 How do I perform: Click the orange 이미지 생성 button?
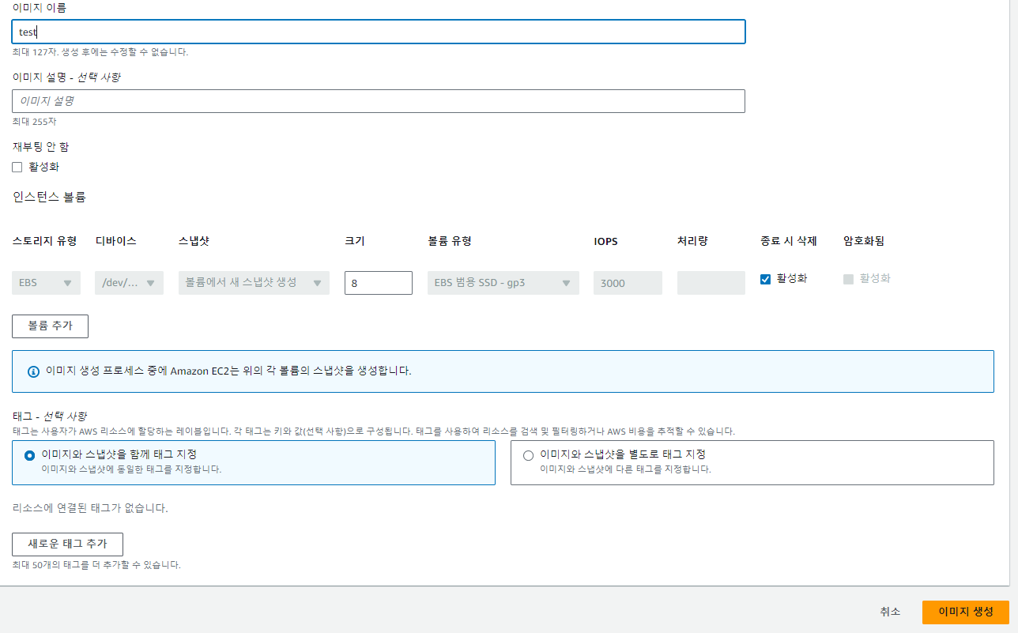click(x=966, y=612)
